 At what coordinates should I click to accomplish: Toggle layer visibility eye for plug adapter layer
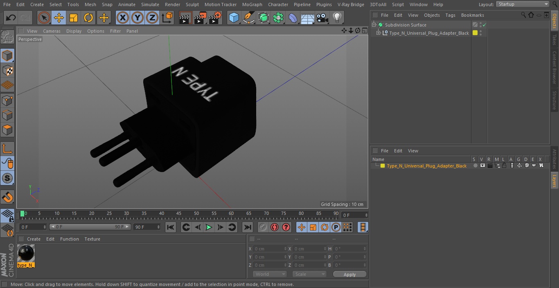(x=483, y=165)
